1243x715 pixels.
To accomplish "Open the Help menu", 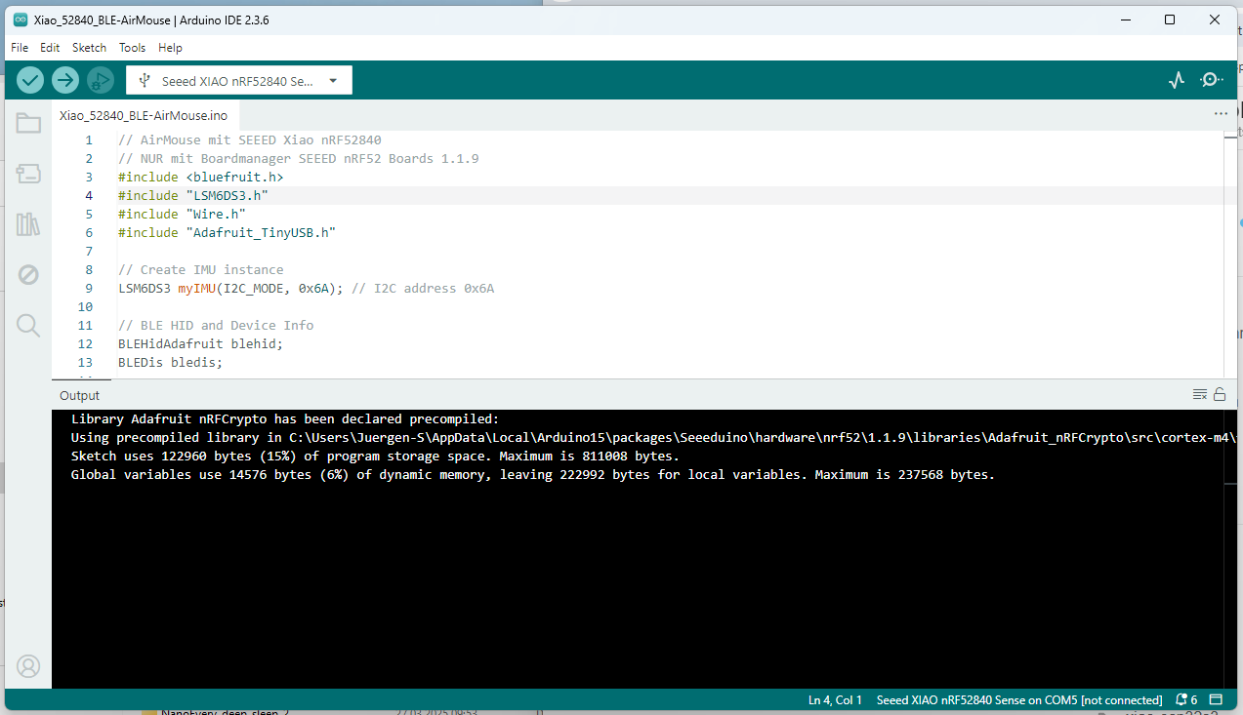I will point(170,48).
